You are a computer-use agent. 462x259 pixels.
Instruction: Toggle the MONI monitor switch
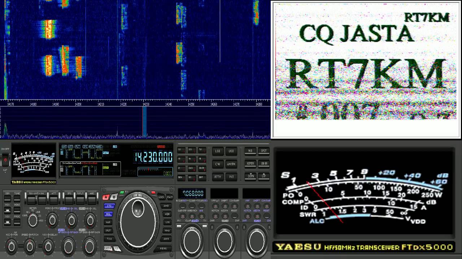17,211
